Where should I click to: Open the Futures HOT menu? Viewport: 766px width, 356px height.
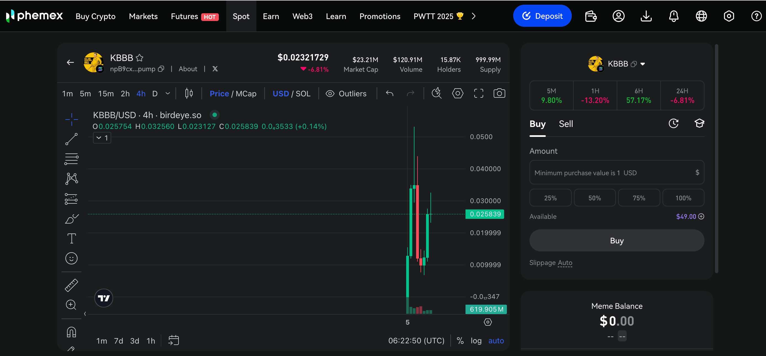(x=195, y=16)
